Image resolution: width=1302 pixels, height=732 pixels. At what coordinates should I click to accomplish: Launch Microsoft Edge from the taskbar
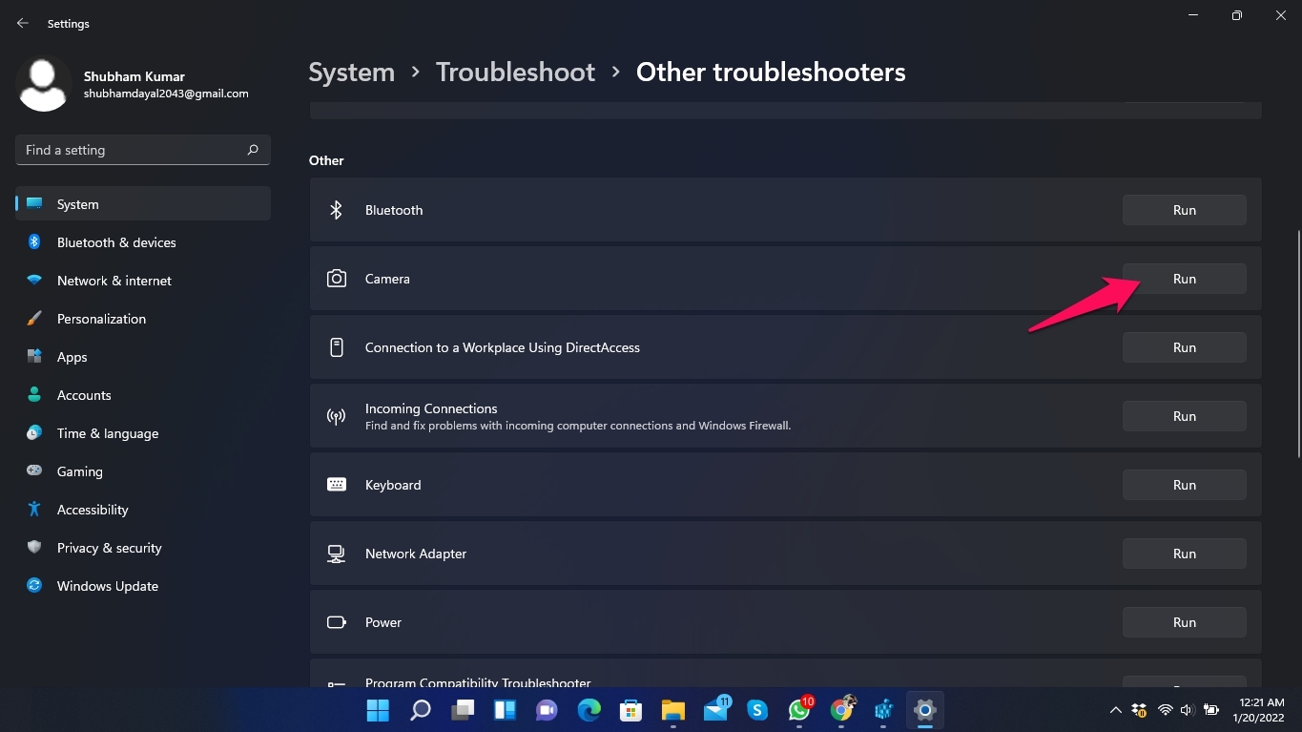coord(589,710)
